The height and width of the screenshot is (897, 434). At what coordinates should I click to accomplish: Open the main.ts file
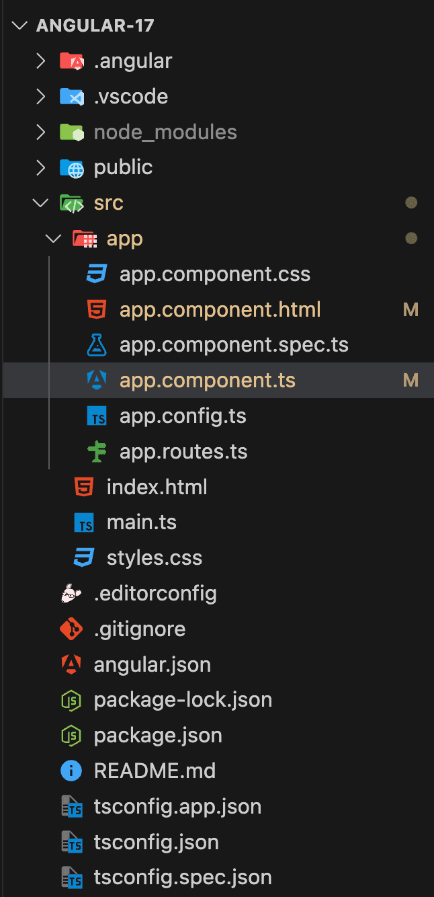tap(141, 522)
